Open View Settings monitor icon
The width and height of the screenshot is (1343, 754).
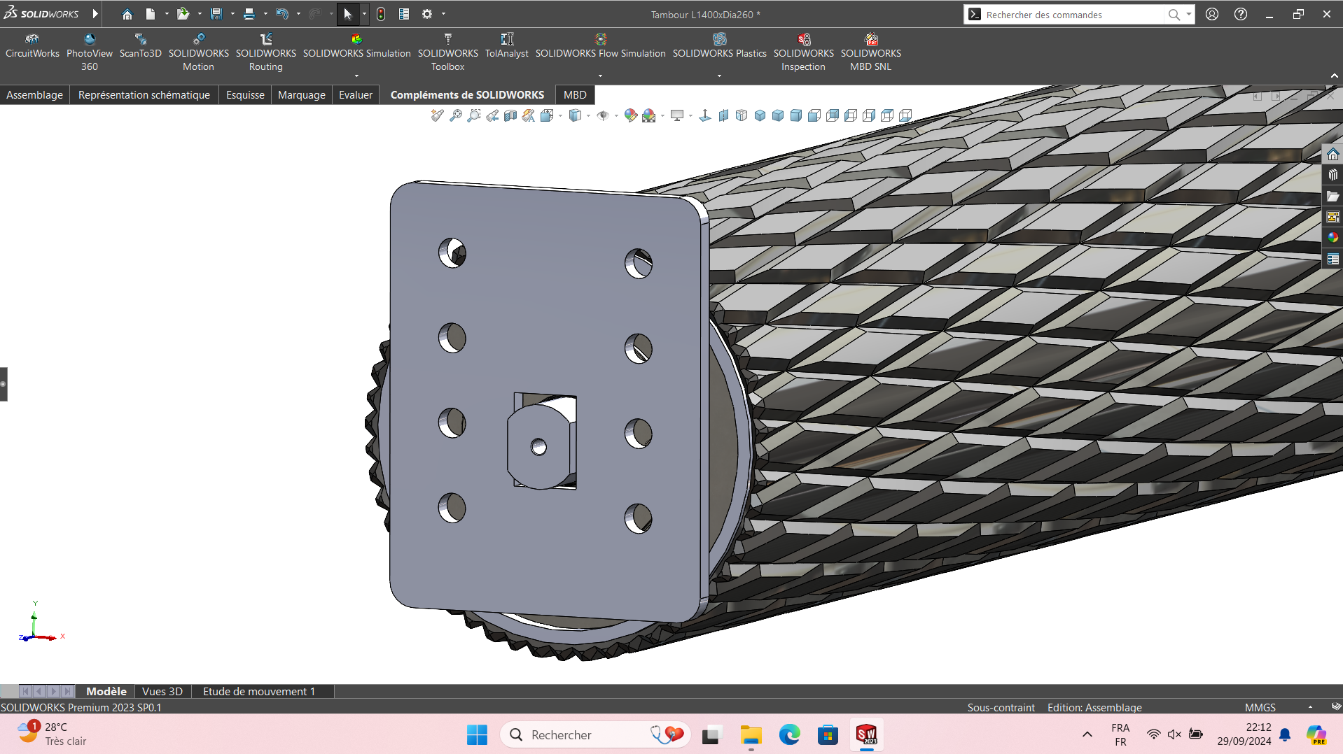point(677,115)
